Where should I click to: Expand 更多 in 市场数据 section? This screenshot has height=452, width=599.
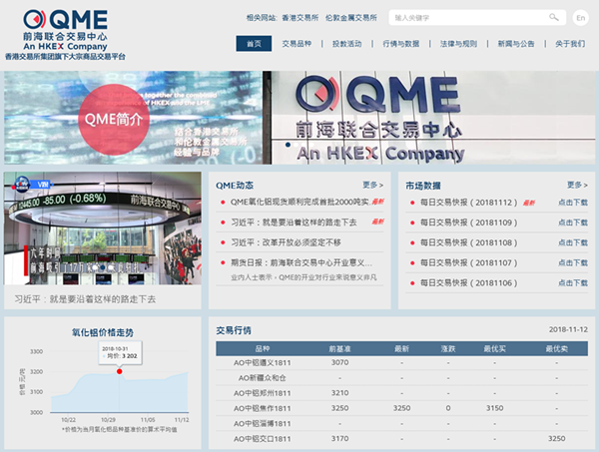click(x=576, y=185)
